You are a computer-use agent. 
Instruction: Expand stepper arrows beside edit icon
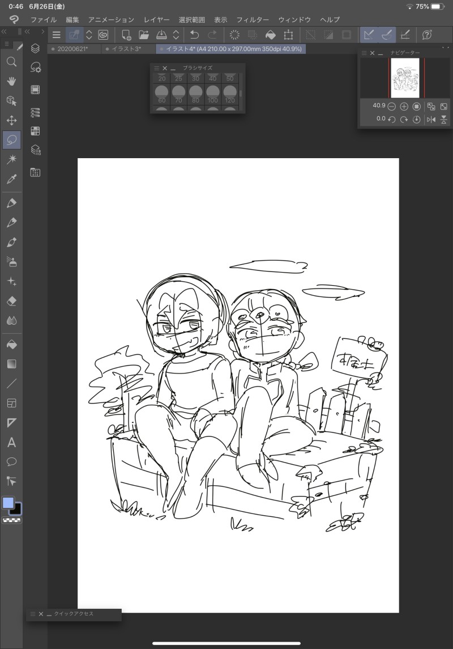point(89,35)
